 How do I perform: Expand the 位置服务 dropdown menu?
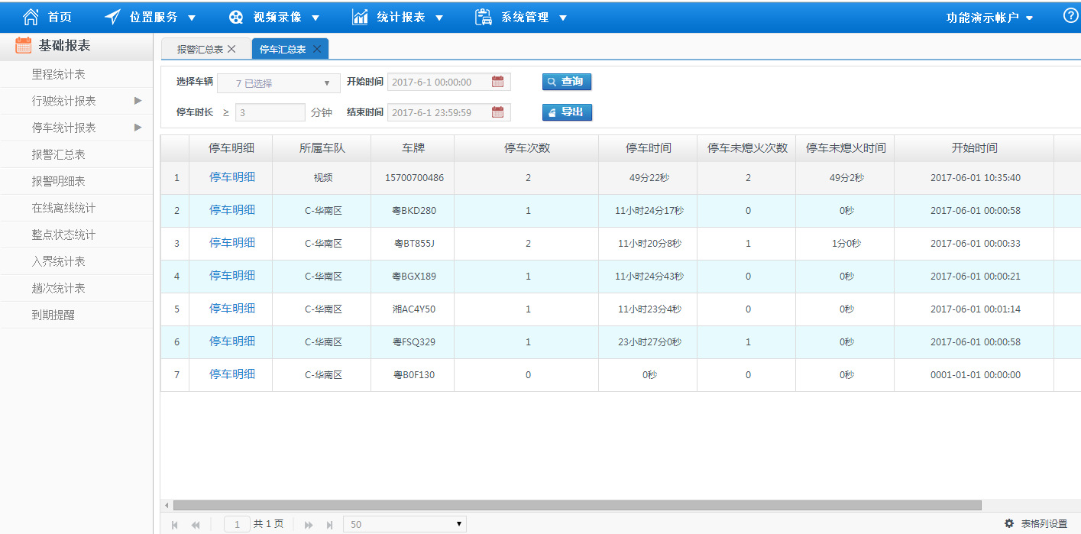(x=192, y=18)
